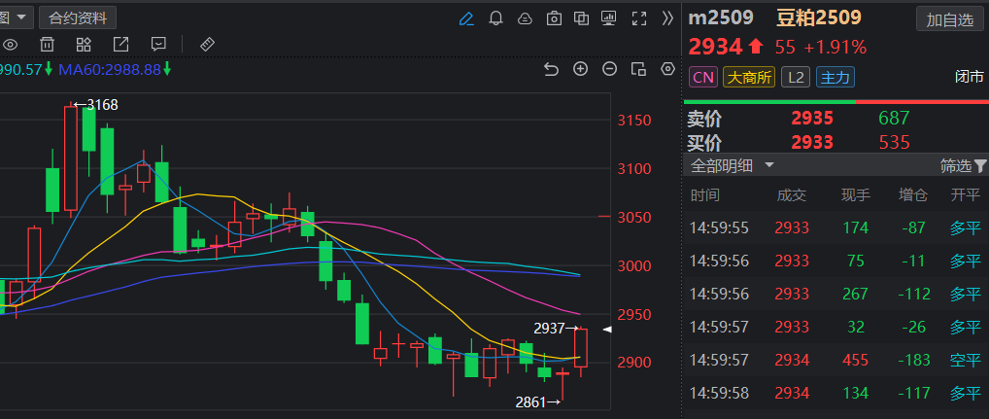
Task: Click the CN market tag
Action: coord(703,78)
